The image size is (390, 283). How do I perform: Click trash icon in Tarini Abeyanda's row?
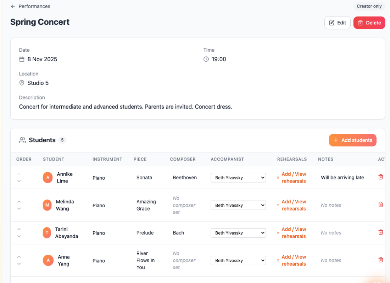(380, 232)
